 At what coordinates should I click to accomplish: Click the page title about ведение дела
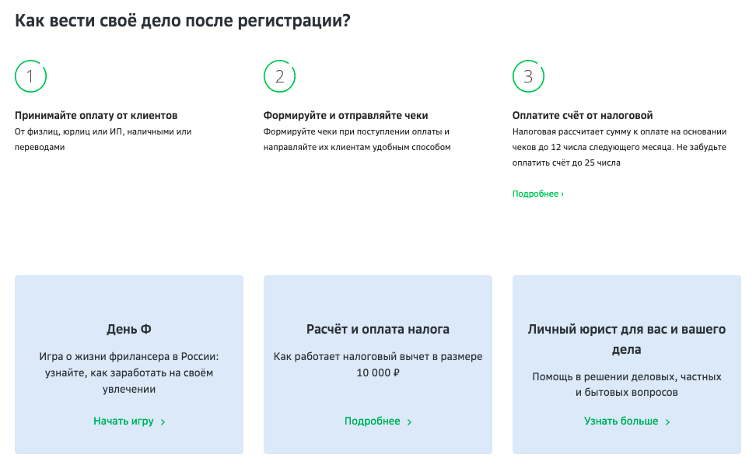[x=182, y=21]
